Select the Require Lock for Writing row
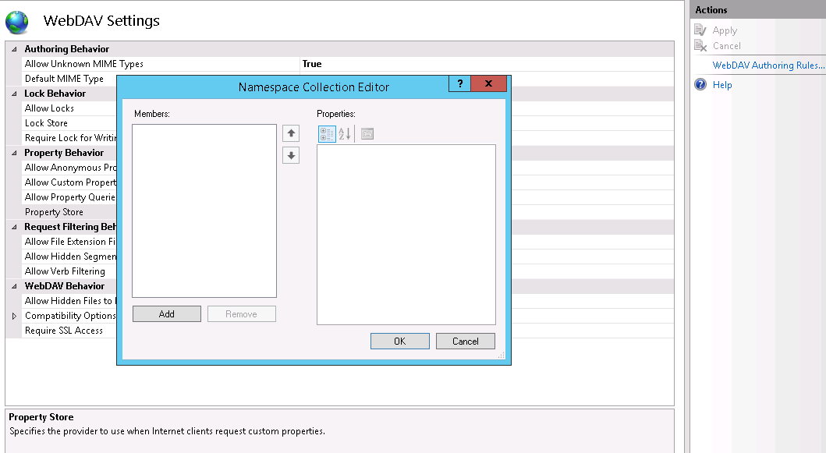The image size is (826, 453). 69,137
